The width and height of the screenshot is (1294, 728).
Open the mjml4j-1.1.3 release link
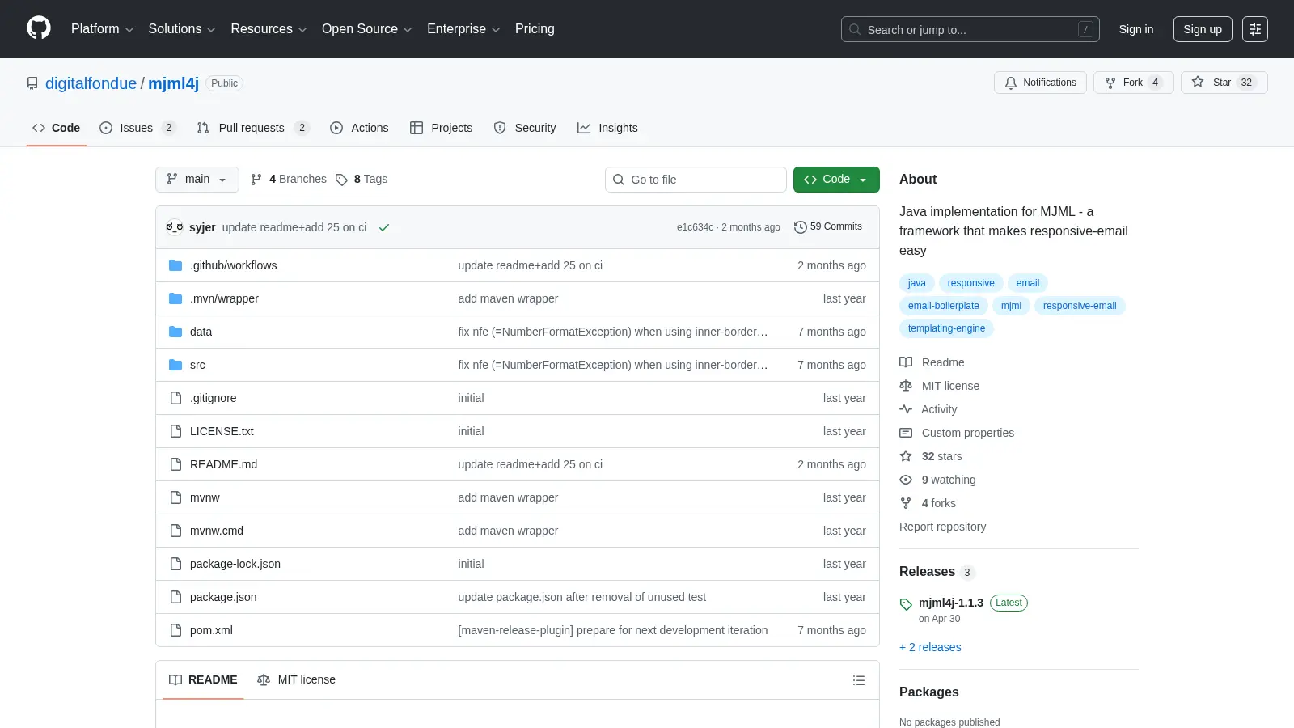[x=951, y=603]
